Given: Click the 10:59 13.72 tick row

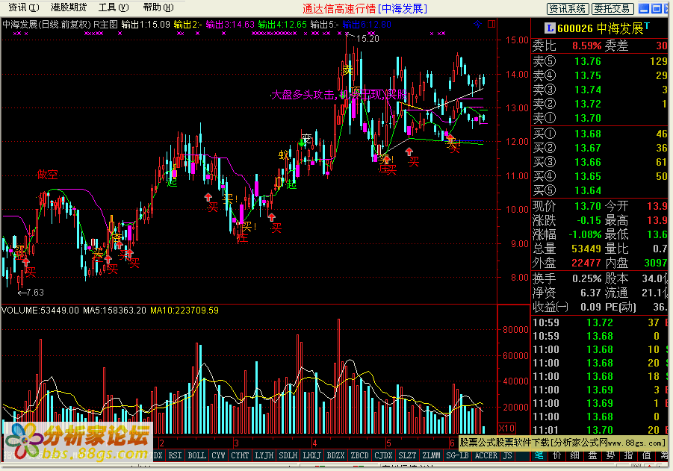Looking at the screenshot, I should (600, 322).
